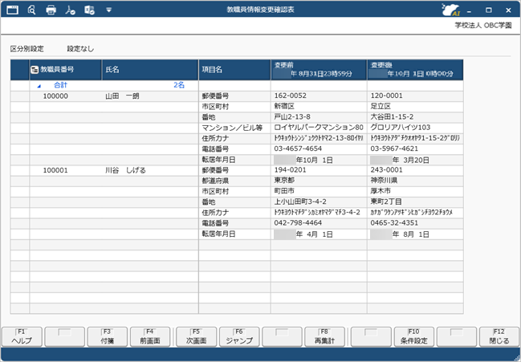Select the 東町2丁目 cell
The height and width of the screenshot is (362, 521).
415,202
